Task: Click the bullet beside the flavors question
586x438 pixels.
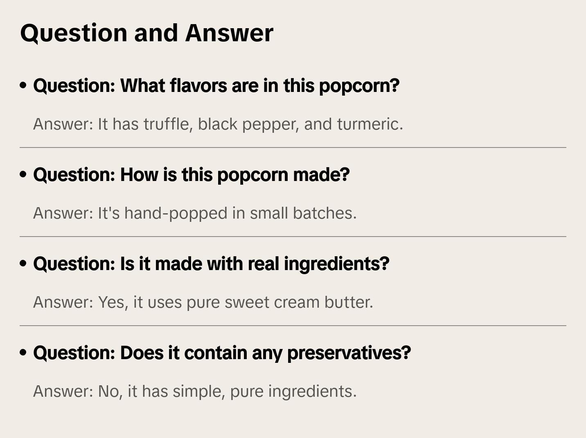Action: [23, 86]
